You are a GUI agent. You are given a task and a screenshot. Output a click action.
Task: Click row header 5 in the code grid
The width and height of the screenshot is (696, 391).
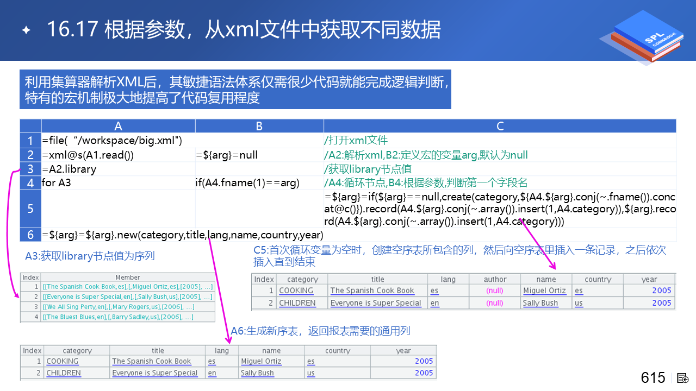point(30,209)
